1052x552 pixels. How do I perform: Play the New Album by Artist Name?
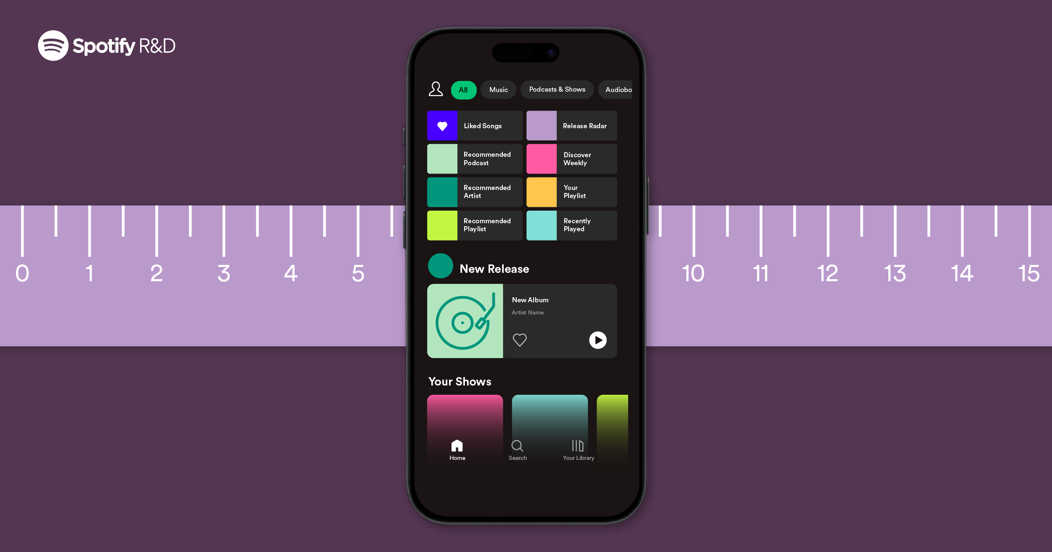click(x=598, y=340)
